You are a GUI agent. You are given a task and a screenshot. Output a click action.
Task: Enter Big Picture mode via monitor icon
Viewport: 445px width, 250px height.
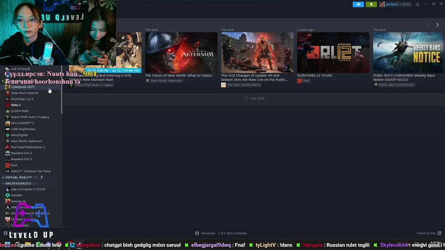click(x=418, y=4)
